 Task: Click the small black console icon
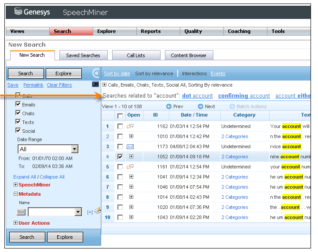[x=95, y=84]
